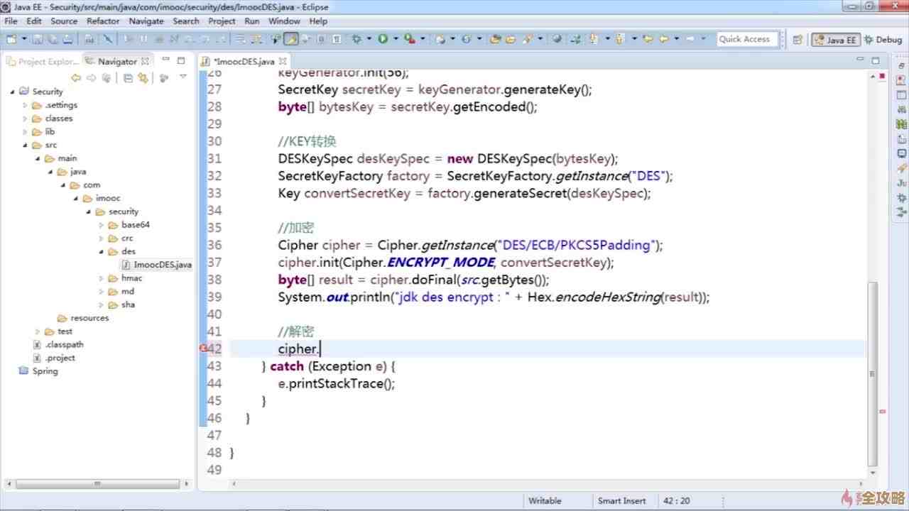Collapse the des folder in Project Explorer
The width and height of the screenshot is (909, 511).
[102, 251]
